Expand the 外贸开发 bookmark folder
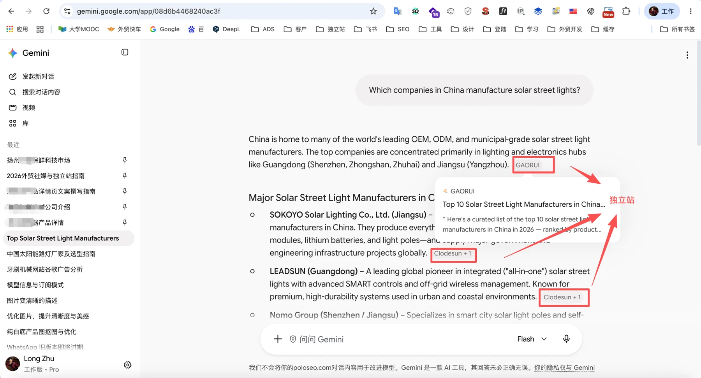Viewport: 701px width, 378px height. (x=565, y=29)
